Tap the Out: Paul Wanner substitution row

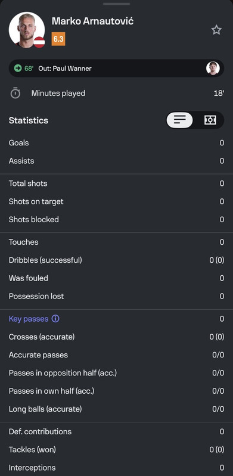pyautogui.click(x=116, y=69)
